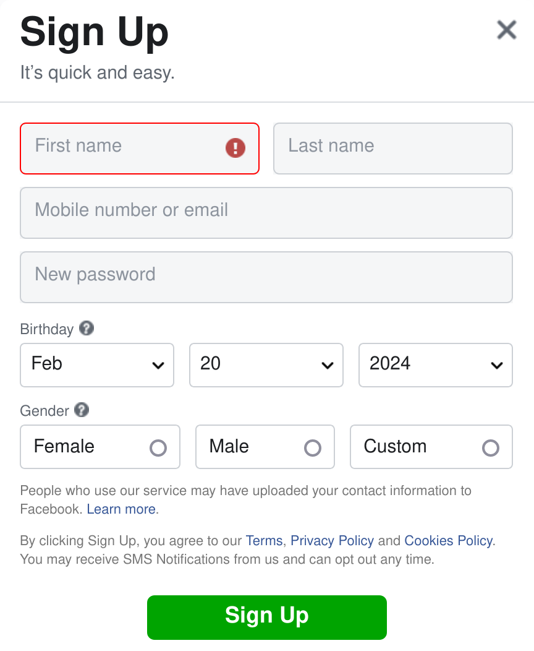The image size is (534, 651).
Task: Choose the Custom gender radio option
Action: [491, 447]
